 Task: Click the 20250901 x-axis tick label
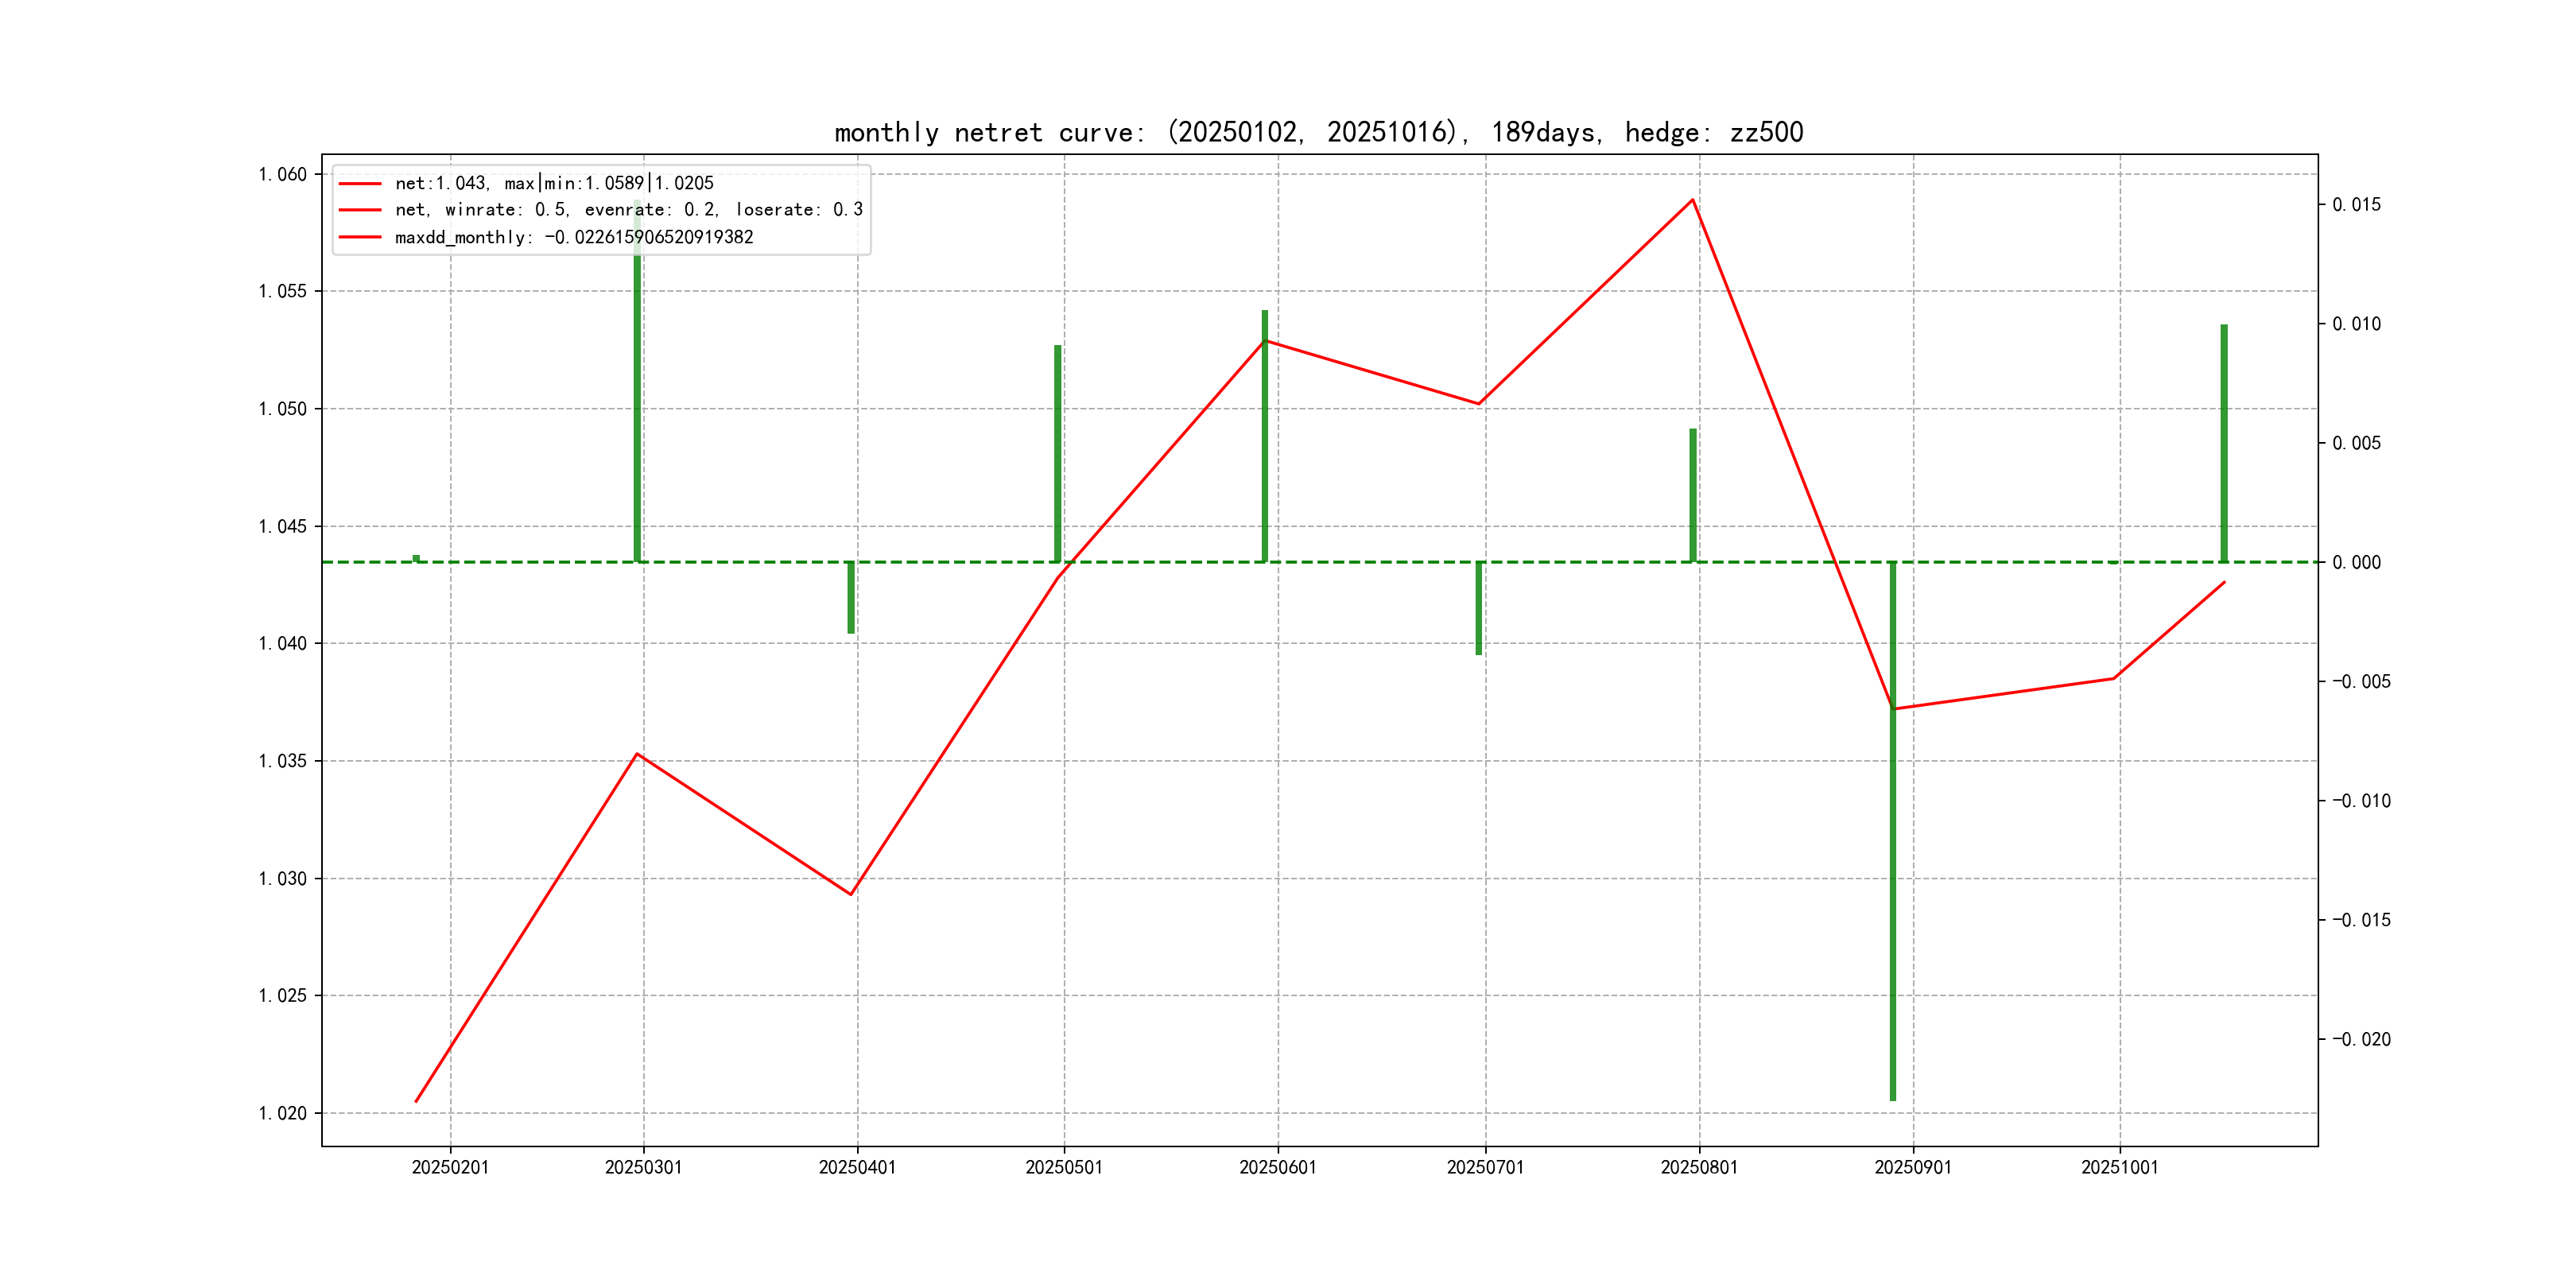(1913, 1168)
